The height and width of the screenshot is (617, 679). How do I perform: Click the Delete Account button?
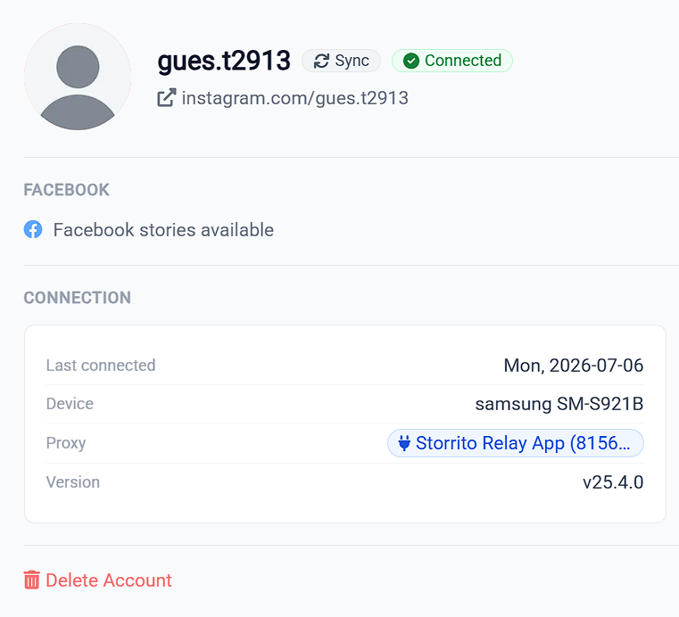click(x=98, y=580)
